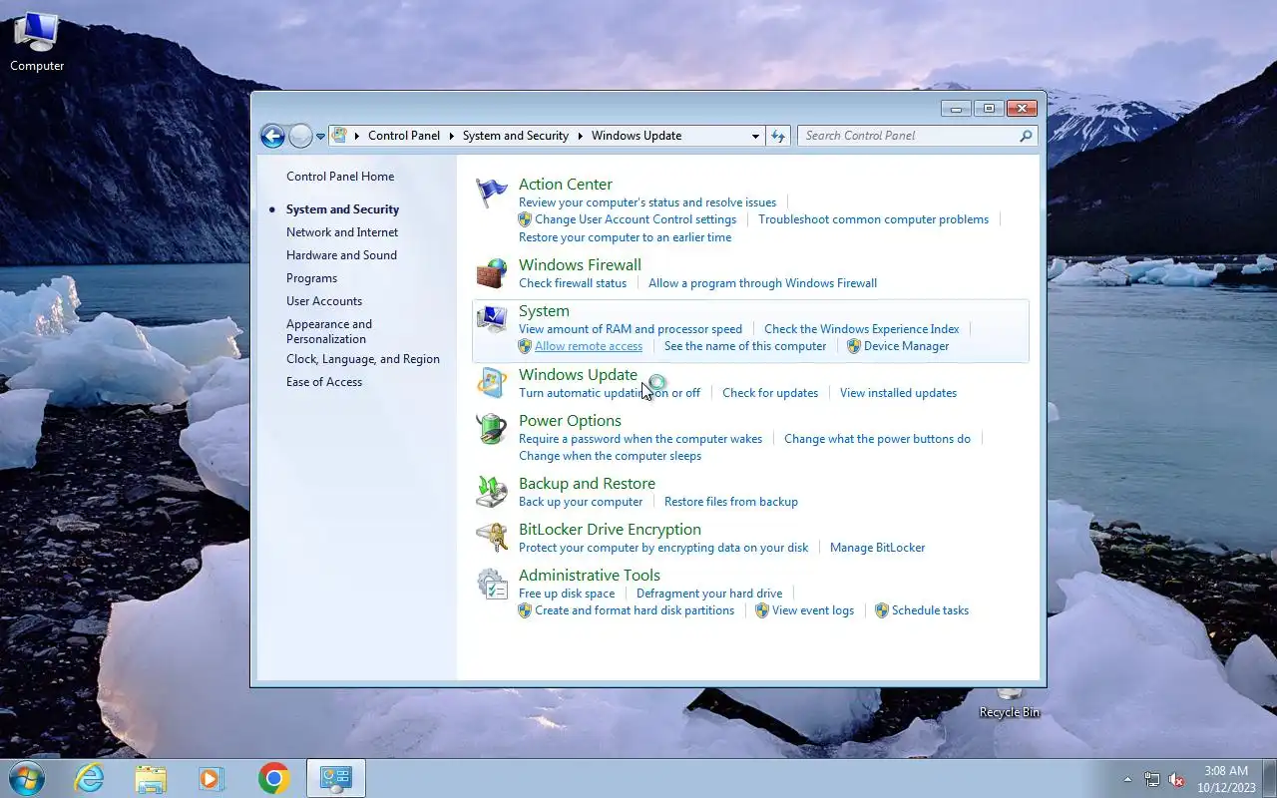The height and width of the screenshot is (798, 1277).
Task: Click the Windows Update breadcrumb
Action: click(x=637, y=136)
